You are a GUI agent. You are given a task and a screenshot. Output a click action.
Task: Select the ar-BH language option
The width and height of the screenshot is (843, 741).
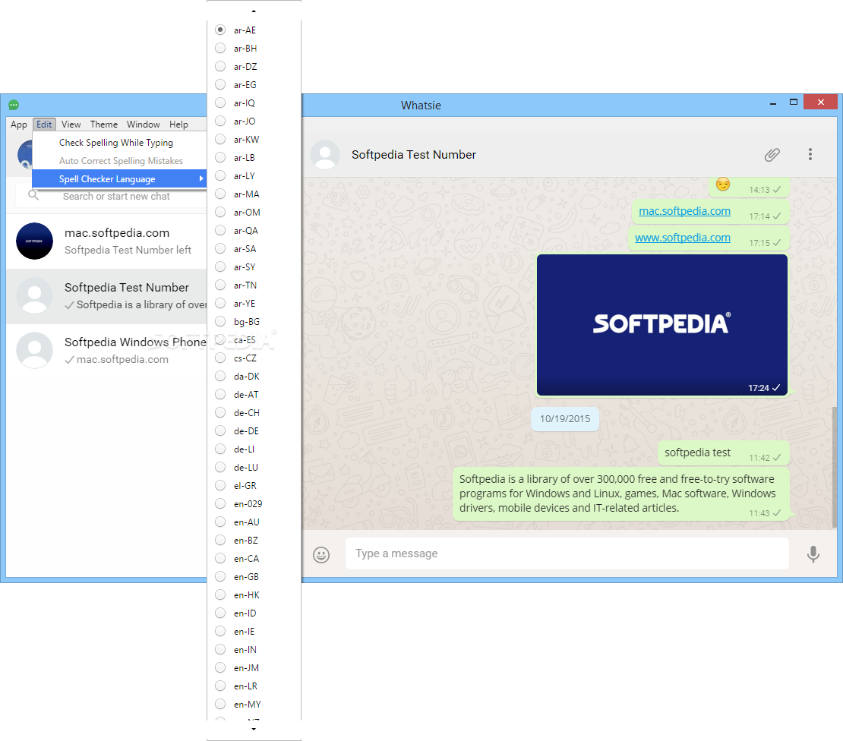[x=254, y=49]
